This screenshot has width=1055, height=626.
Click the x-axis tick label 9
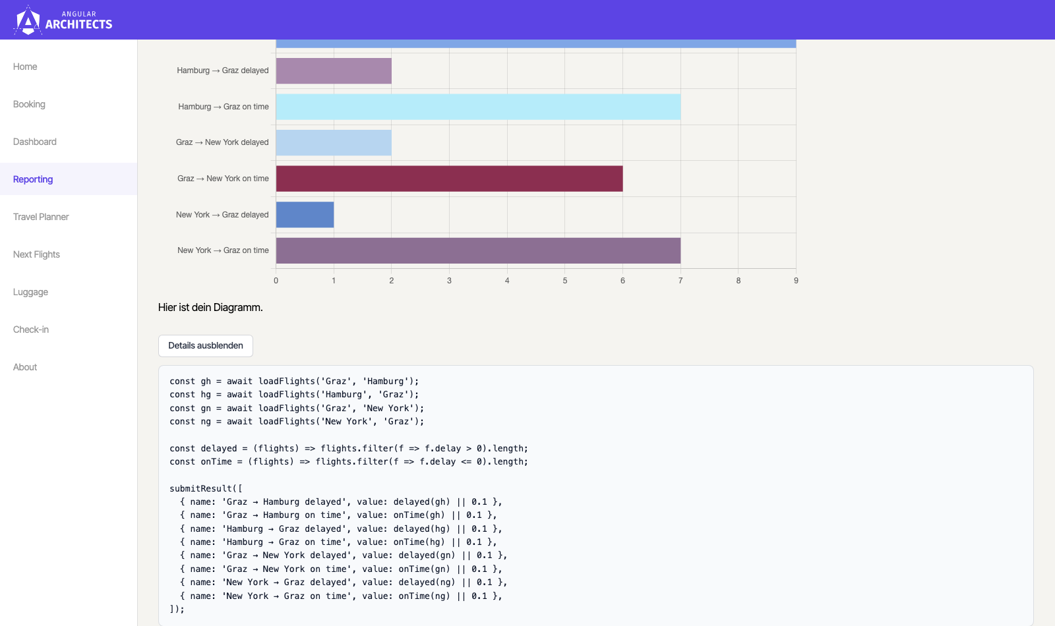(x=796, y=281)
